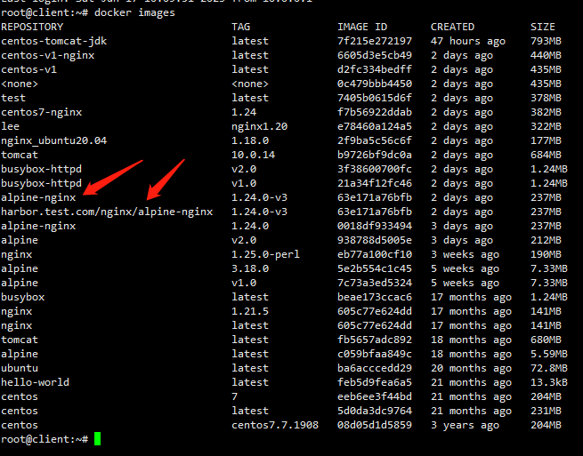Click image ID feb5d9fea6a5
The image size is (583, 456).
(375, 382)
